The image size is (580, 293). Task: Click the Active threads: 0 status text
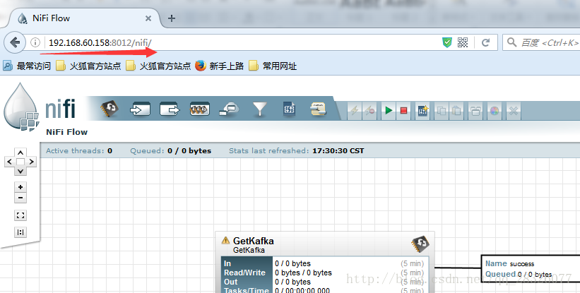click(79, 151)
